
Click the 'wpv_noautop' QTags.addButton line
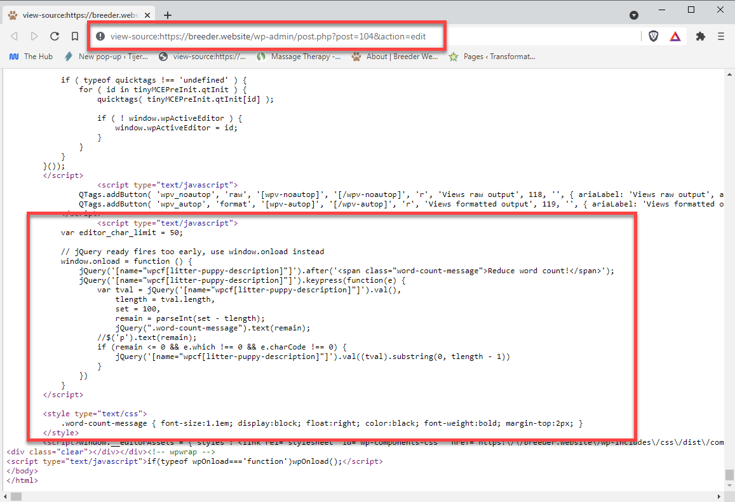click(401, 194)
